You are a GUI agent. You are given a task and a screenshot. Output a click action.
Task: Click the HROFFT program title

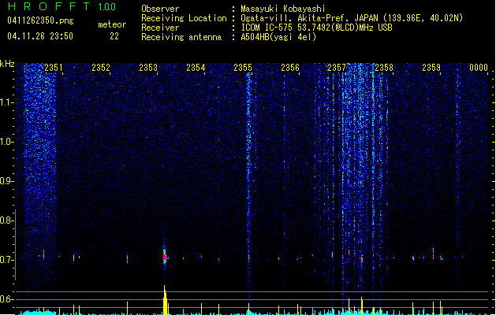point(49,6)
